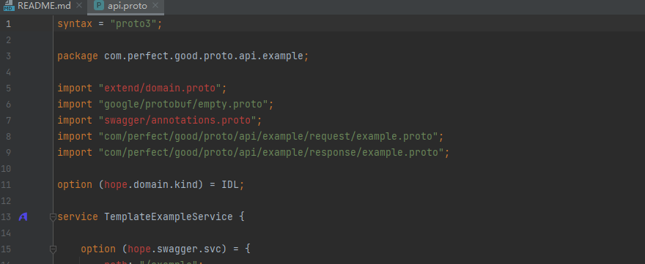Click the TemplateExampleService service name
The image size is (645, 264).
pyautogui.click(x=169, y=216)
